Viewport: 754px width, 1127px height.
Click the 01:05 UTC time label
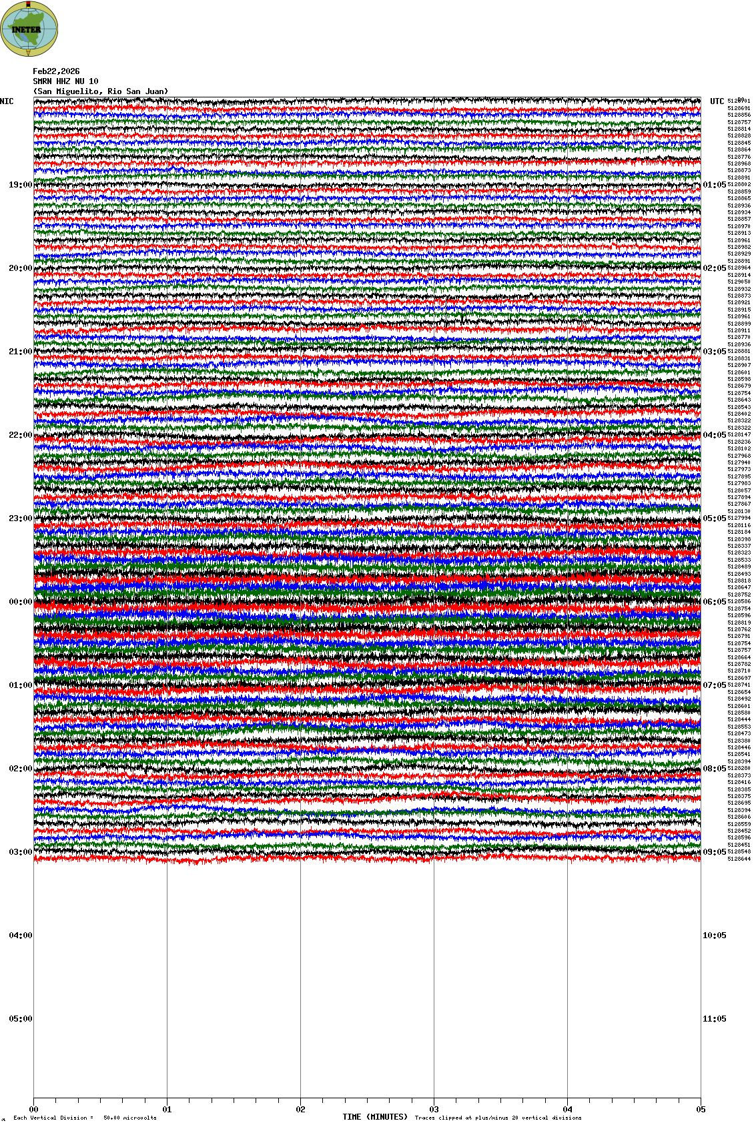tap(714, 185)
